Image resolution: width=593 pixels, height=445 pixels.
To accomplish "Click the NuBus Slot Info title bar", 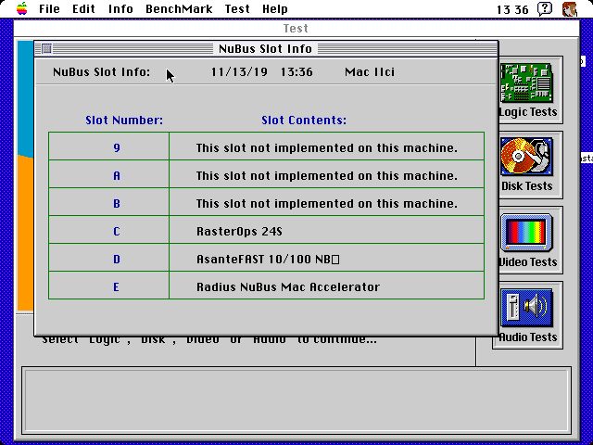I will point(266,48).
